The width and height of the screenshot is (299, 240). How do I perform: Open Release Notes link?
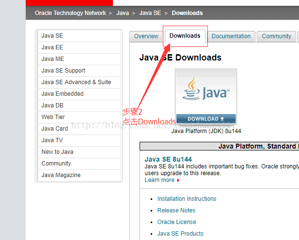point(176,210)
